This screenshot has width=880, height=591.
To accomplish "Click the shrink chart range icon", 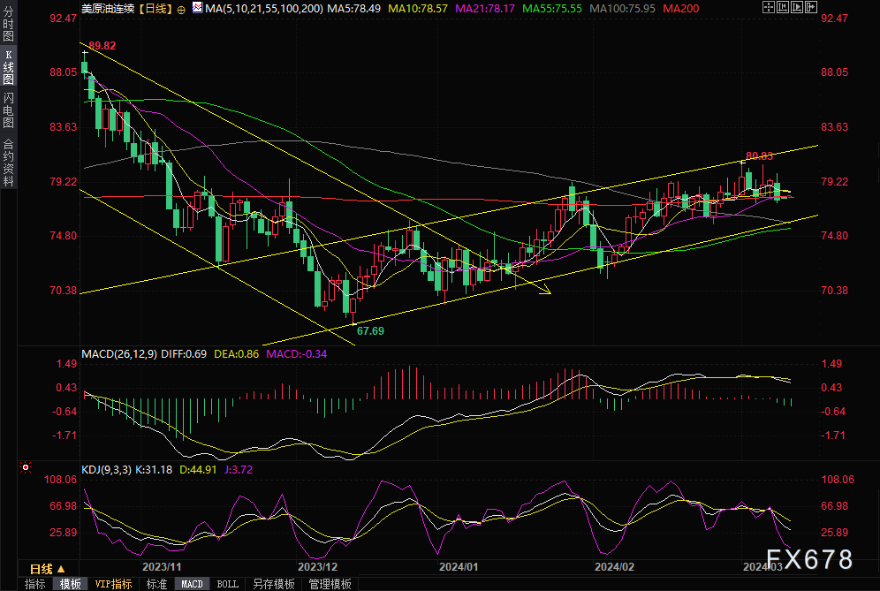I will (782, 7).
